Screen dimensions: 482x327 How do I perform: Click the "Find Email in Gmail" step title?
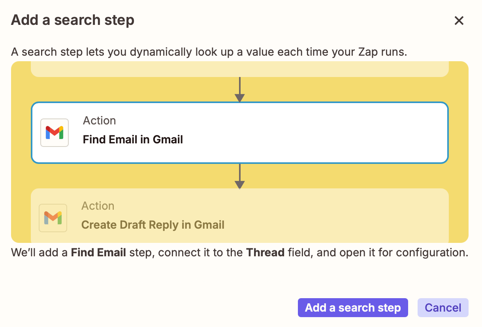pos(133,139)
